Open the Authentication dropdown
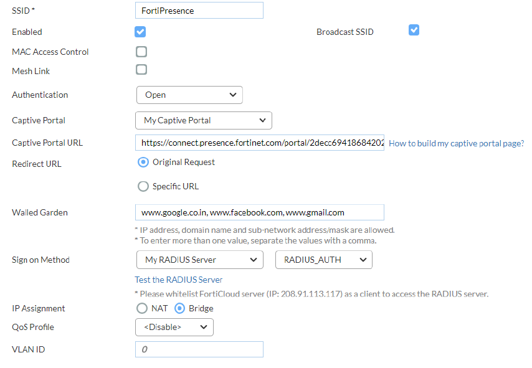 (x=189, y=95)
